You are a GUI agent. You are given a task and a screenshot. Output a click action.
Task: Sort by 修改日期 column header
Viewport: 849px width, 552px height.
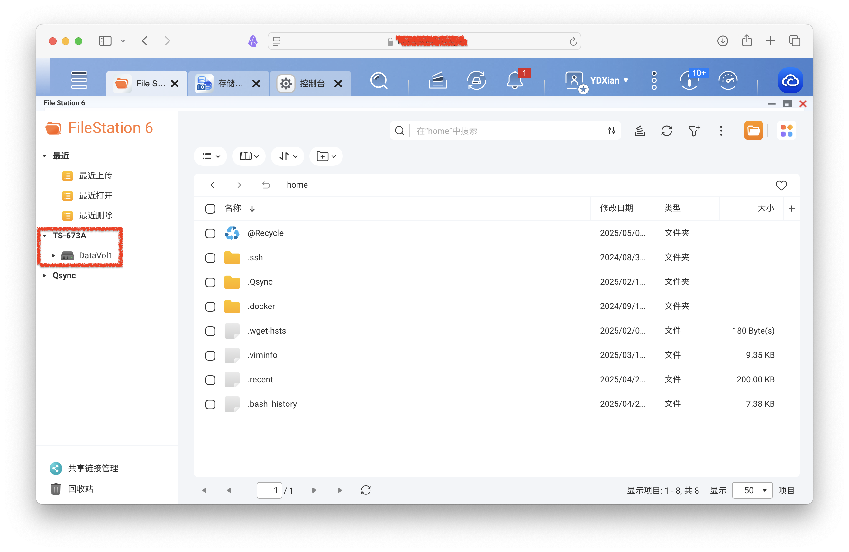coord(616,208)
